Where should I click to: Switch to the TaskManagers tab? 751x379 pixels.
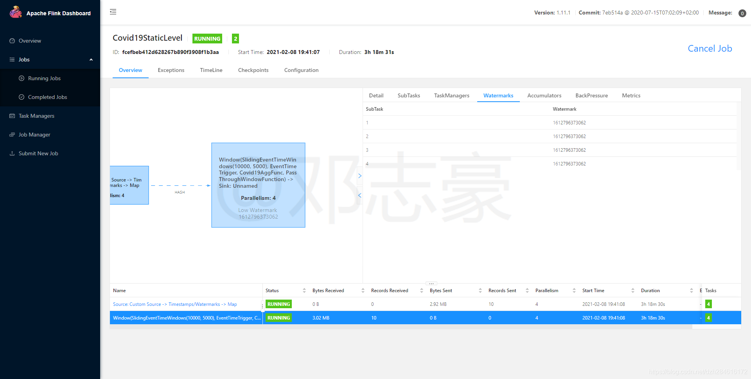pos(451,95)
